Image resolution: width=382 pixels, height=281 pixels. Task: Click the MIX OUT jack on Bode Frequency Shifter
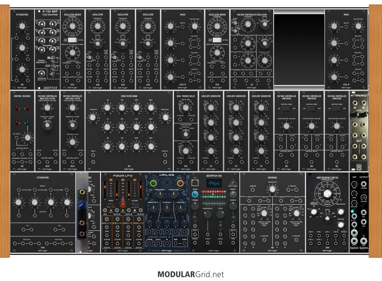[x=344, y=236]
